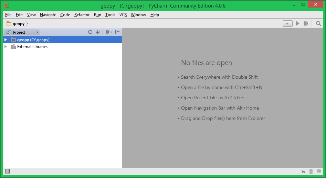Open the Code menu
Viewport: 326px width, 178px height.
pos(65,15)
